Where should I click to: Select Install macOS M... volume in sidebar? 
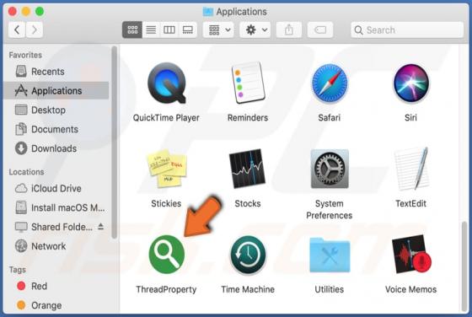(56, 207)
